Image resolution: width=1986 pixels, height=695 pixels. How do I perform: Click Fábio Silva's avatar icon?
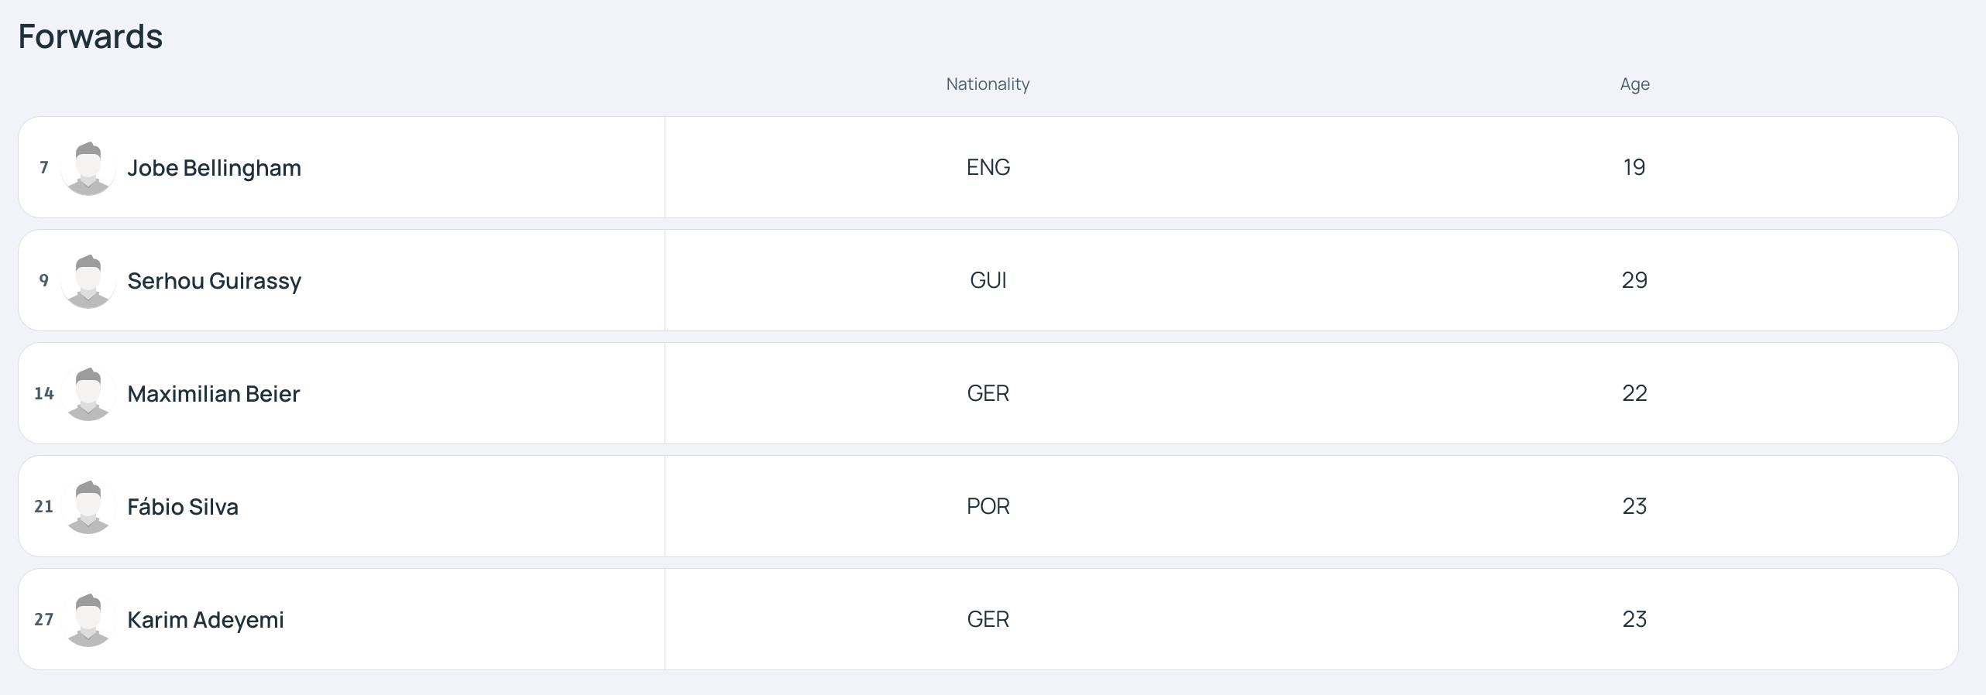coord(88,507)
